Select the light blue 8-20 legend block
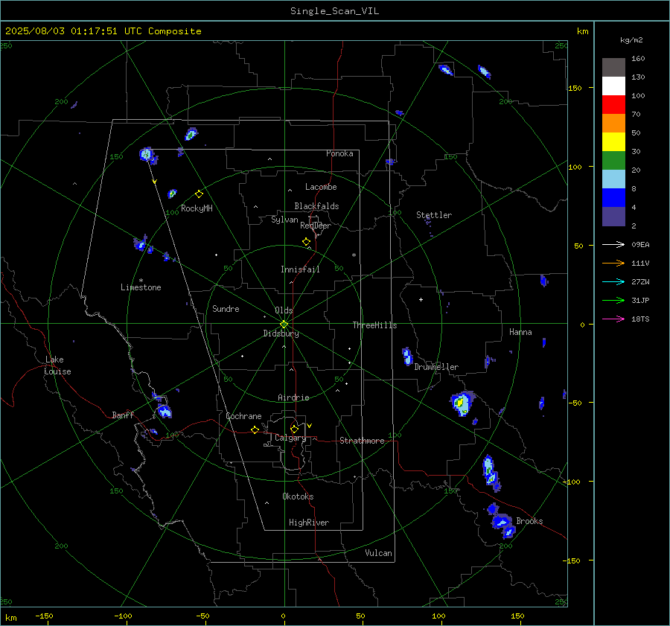This screenshot has height=626, width=670. click(x=613, y=179)
